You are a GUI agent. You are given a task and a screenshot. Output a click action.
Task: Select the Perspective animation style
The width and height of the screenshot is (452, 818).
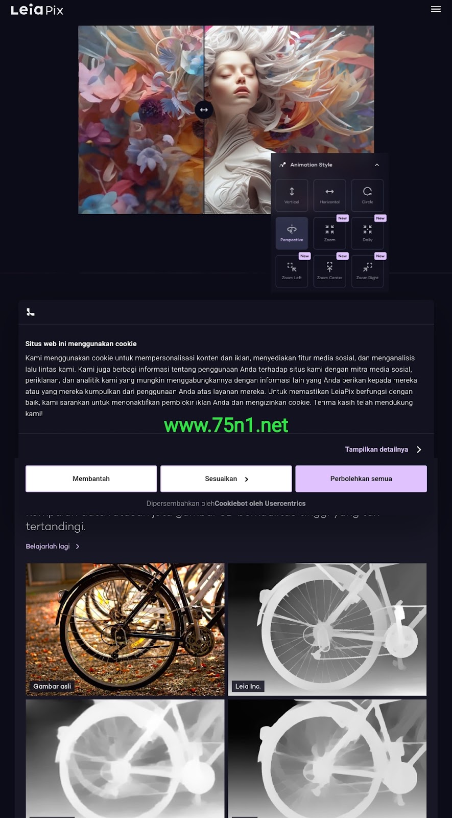292,233
